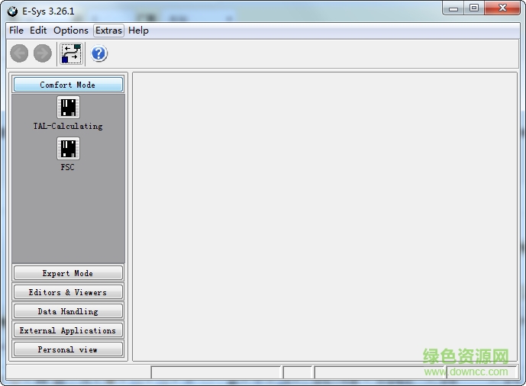526x386 pixels.
Task: Select the Comfort Mode panel button
Action: [68, 85]
